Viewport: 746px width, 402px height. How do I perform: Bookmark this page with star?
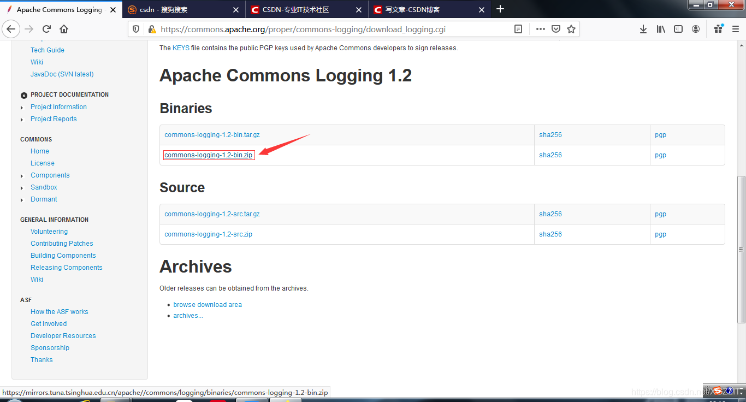(x=571, y=29)
